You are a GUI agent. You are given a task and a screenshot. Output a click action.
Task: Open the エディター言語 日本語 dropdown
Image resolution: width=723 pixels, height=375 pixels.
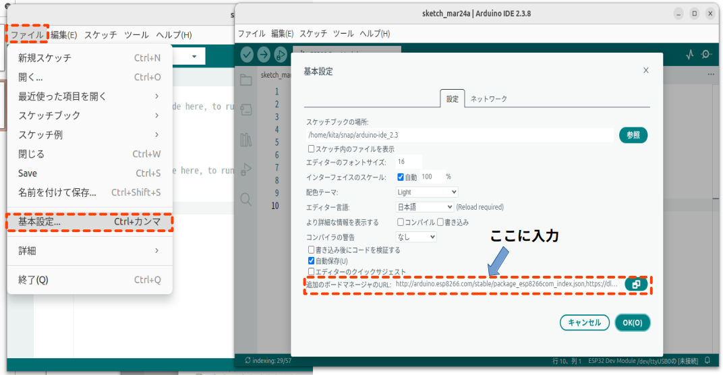coord(424,207)
